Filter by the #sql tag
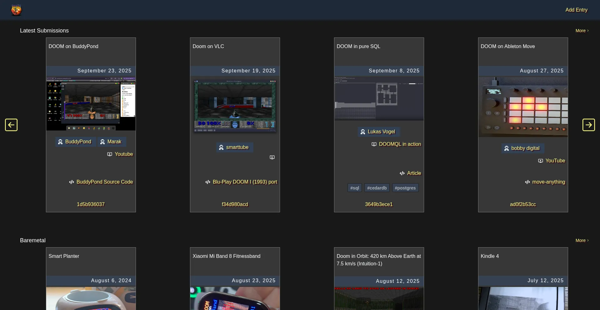Screen dimensions: 600x310 tap(355, 188)
